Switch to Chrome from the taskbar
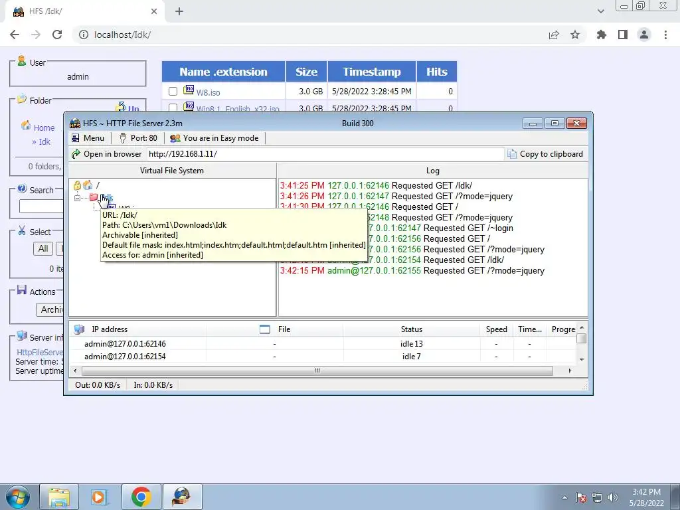This screenshot has height=510, width=680. tap(141, 497)
